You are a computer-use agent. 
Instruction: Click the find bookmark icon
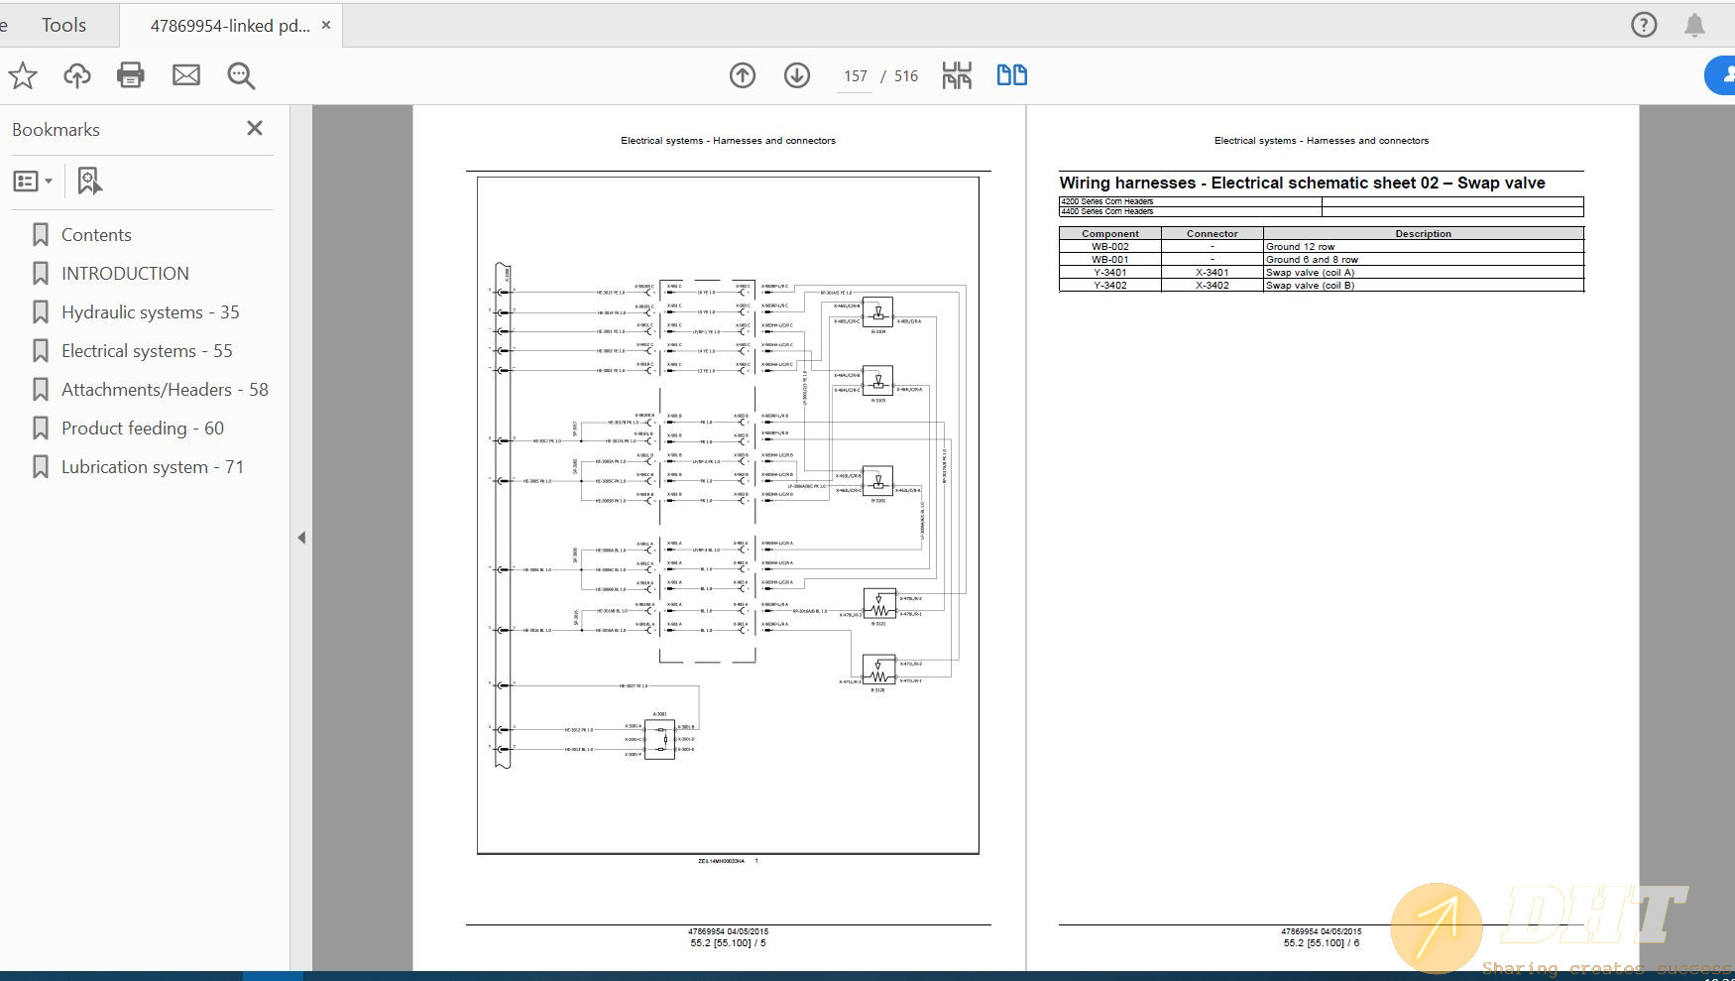[x=89, y=182]
